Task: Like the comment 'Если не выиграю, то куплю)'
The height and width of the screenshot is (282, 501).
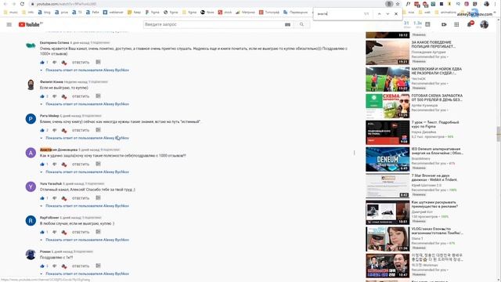Action: click(41, 96)
